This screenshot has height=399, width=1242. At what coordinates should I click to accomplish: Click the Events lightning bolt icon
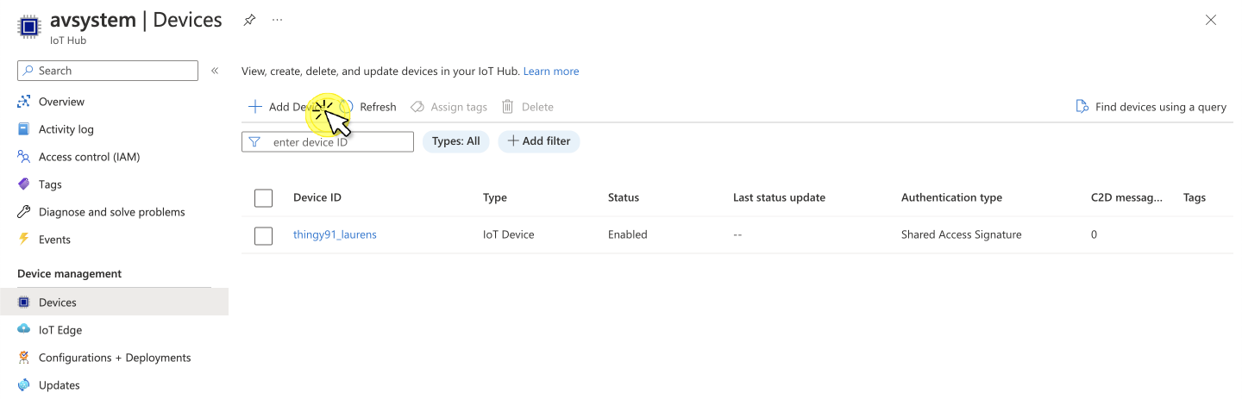[24, 240]
